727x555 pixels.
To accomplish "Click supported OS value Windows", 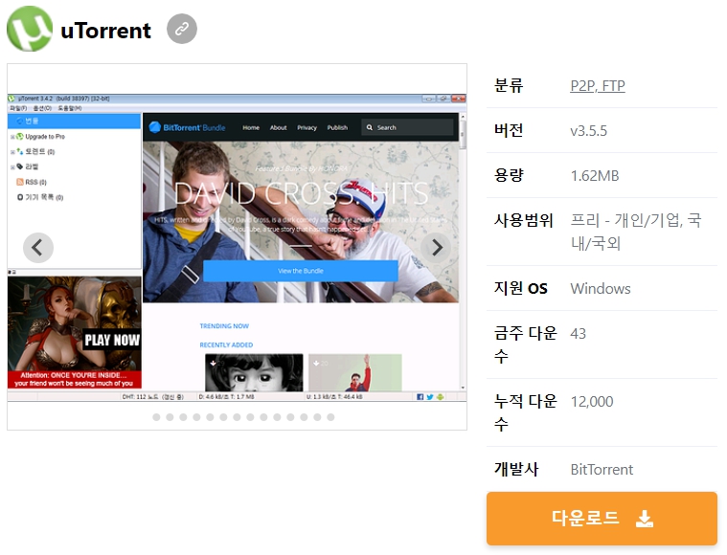I will (x=601, y=289).
